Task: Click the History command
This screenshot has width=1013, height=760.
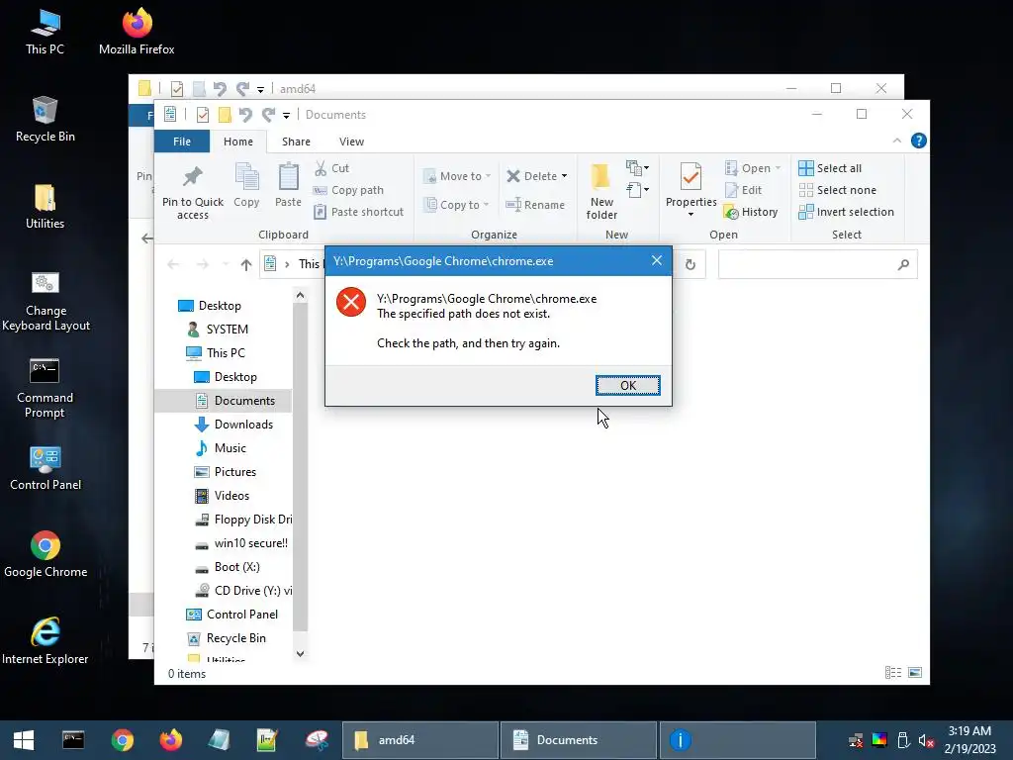Action: click(751, 212)
